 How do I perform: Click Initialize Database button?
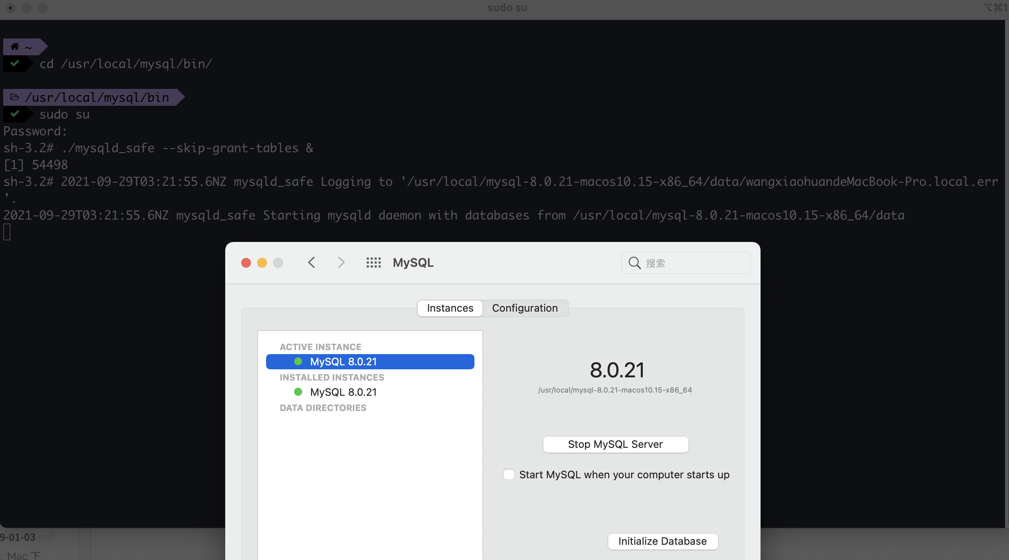(x=663, y=541)
